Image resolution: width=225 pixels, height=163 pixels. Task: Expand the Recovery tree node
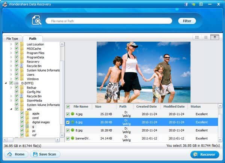tap(11, 61)
